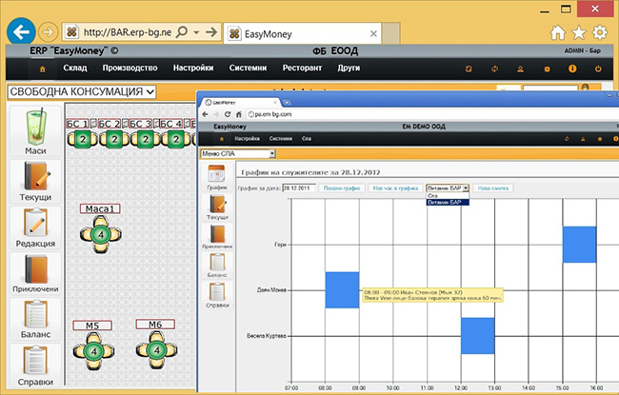619x395 pixels.
Task: Click home button in Chrome toolbar
Action: pyautogui.click(x=238, y=114)
